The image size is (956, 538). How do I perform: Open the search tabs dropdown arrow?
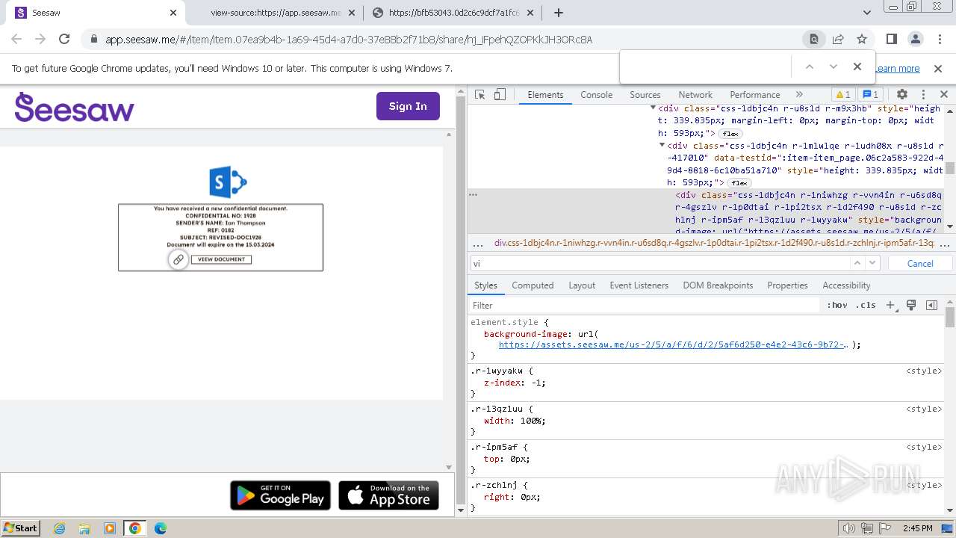click(867, 13)
